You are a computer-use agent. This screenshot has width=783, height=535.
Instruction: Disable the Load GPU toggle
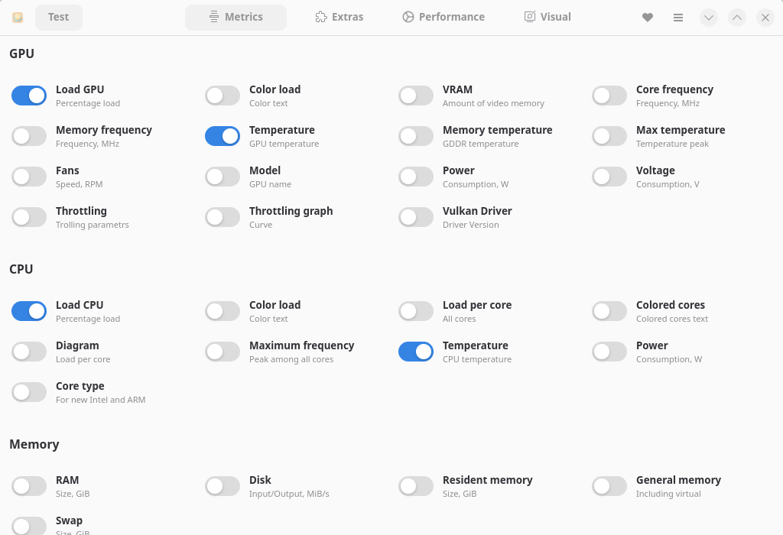(29, 96)
